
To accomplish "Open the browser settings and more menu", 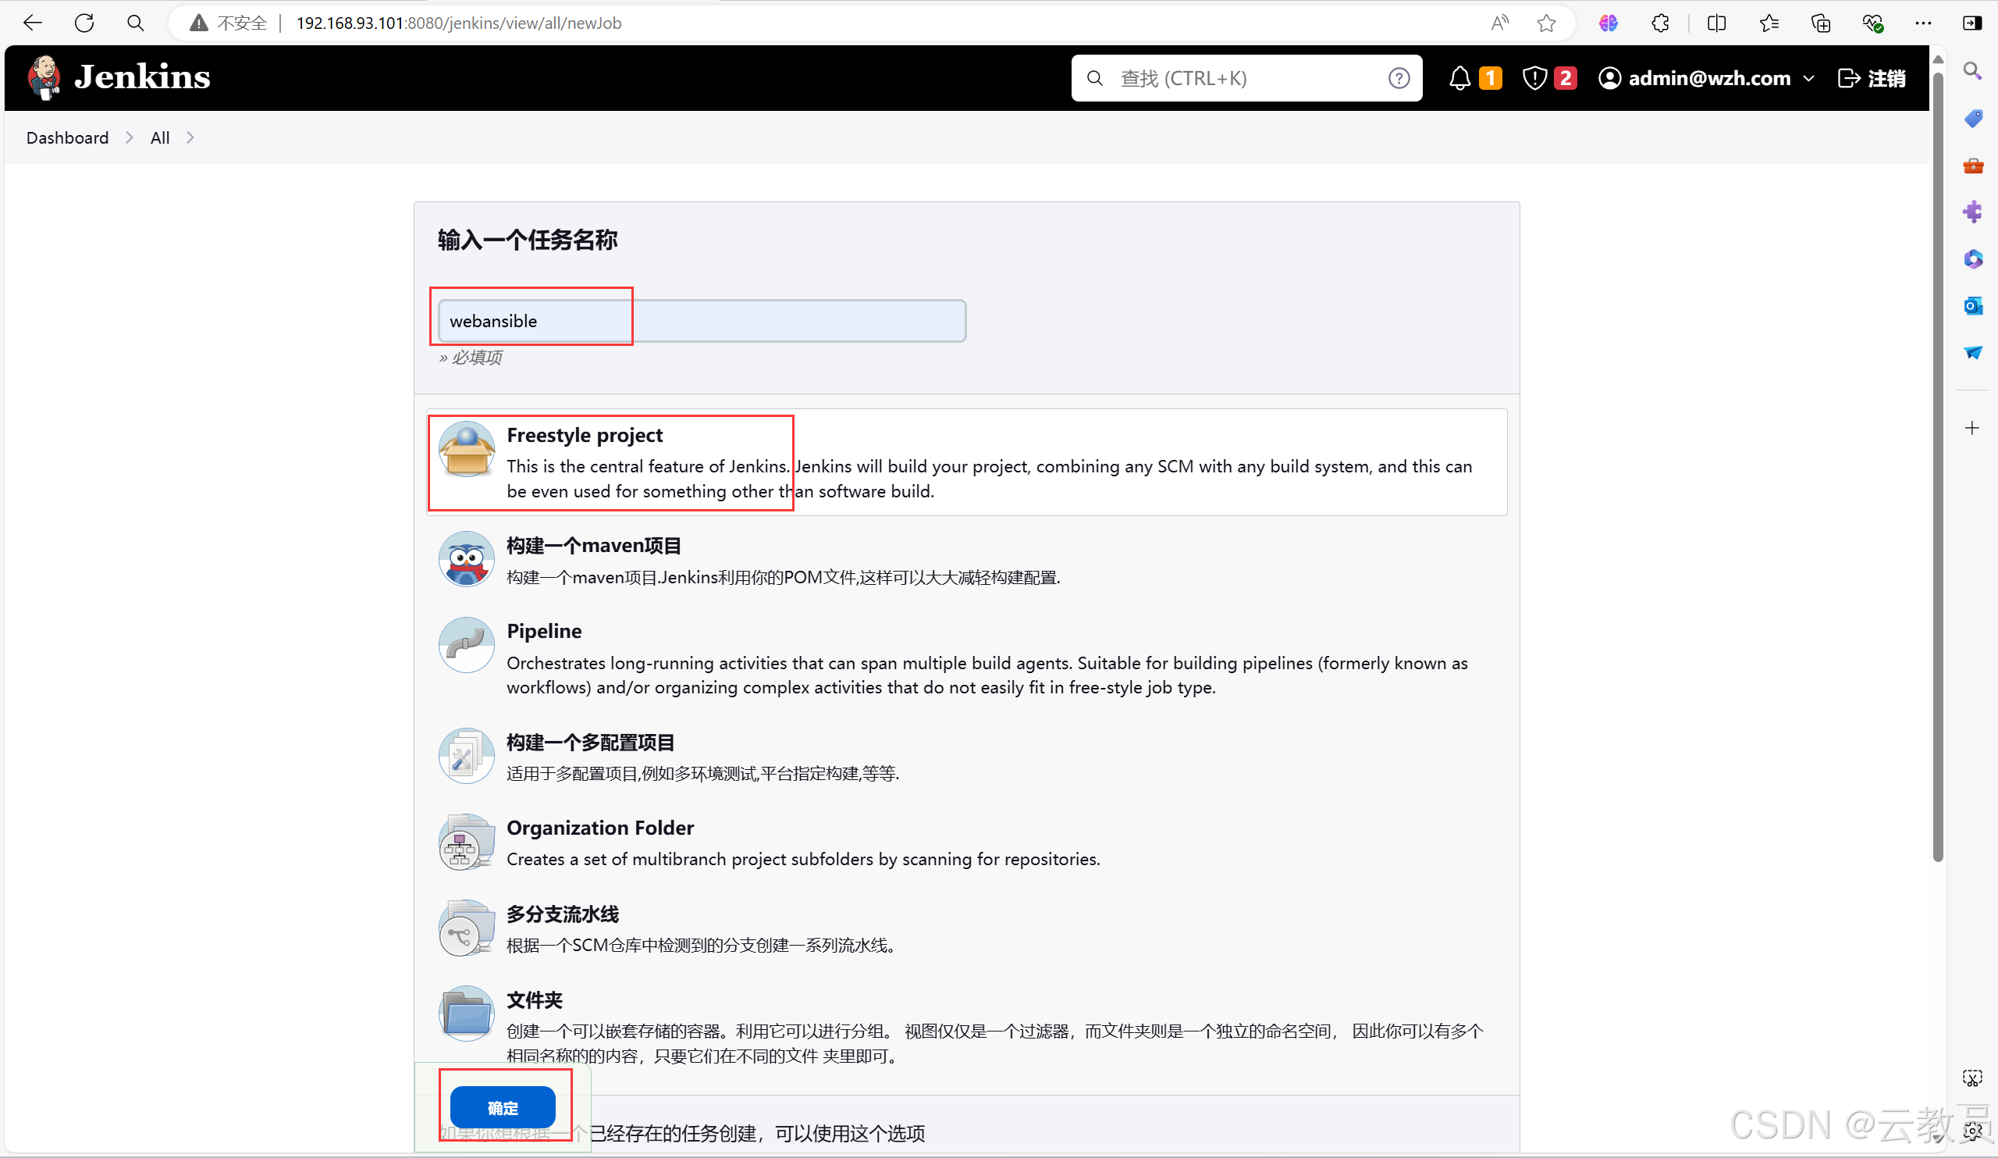I will [1924, 23].
